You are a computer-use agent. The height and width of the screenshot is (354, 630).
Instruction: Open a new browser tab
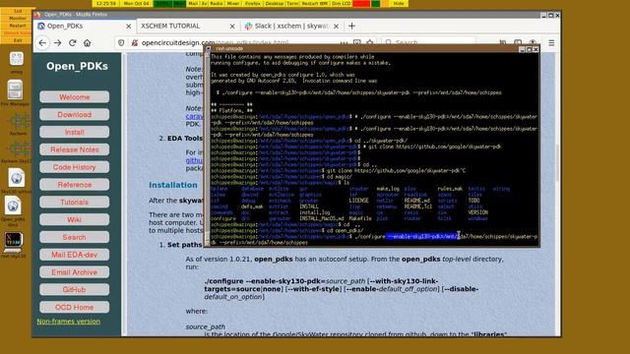point(351,27)
